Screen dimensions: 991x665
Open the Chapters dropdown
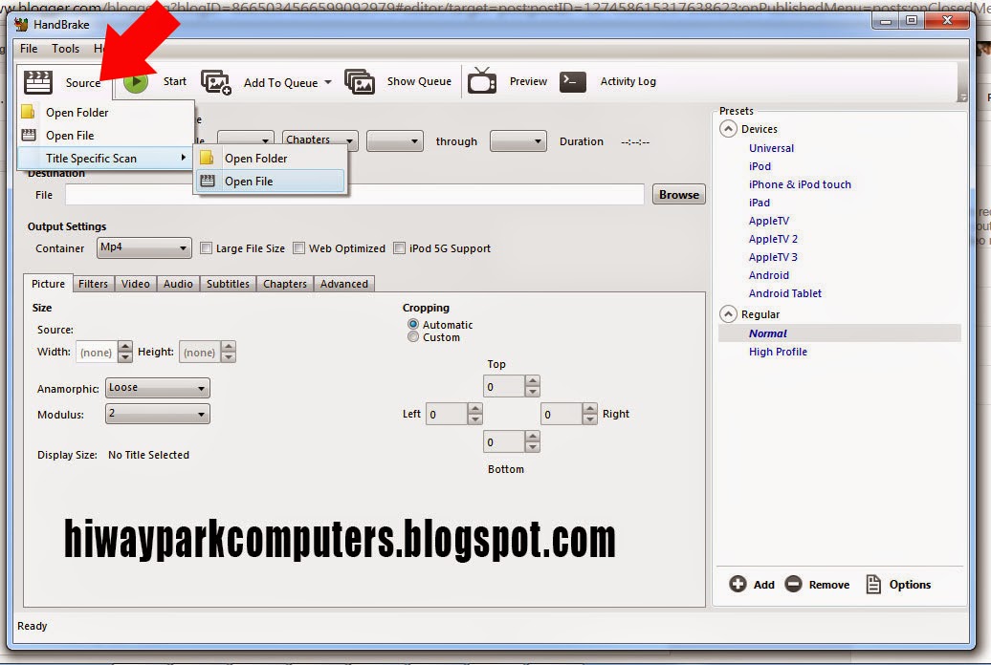pos(319,140)
